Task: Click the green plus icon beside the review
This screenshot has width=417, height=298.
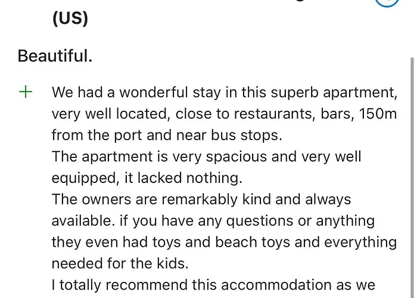Action: 26,92
